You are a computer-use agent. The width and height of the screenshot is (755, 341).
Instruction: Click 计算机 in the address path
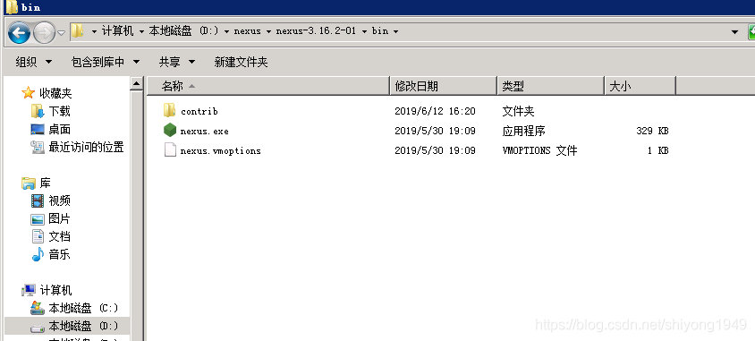117,30
